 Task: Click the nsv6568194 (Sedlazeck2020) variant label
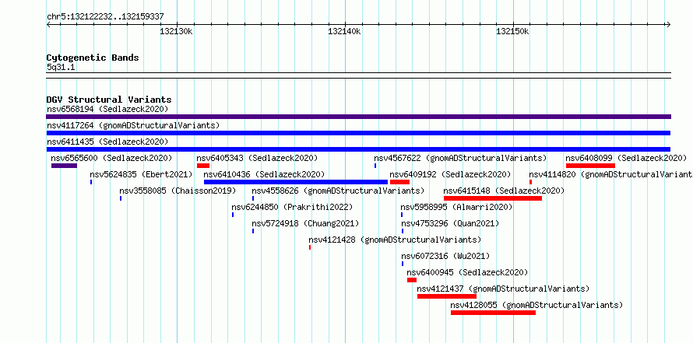tap(107, 109)
